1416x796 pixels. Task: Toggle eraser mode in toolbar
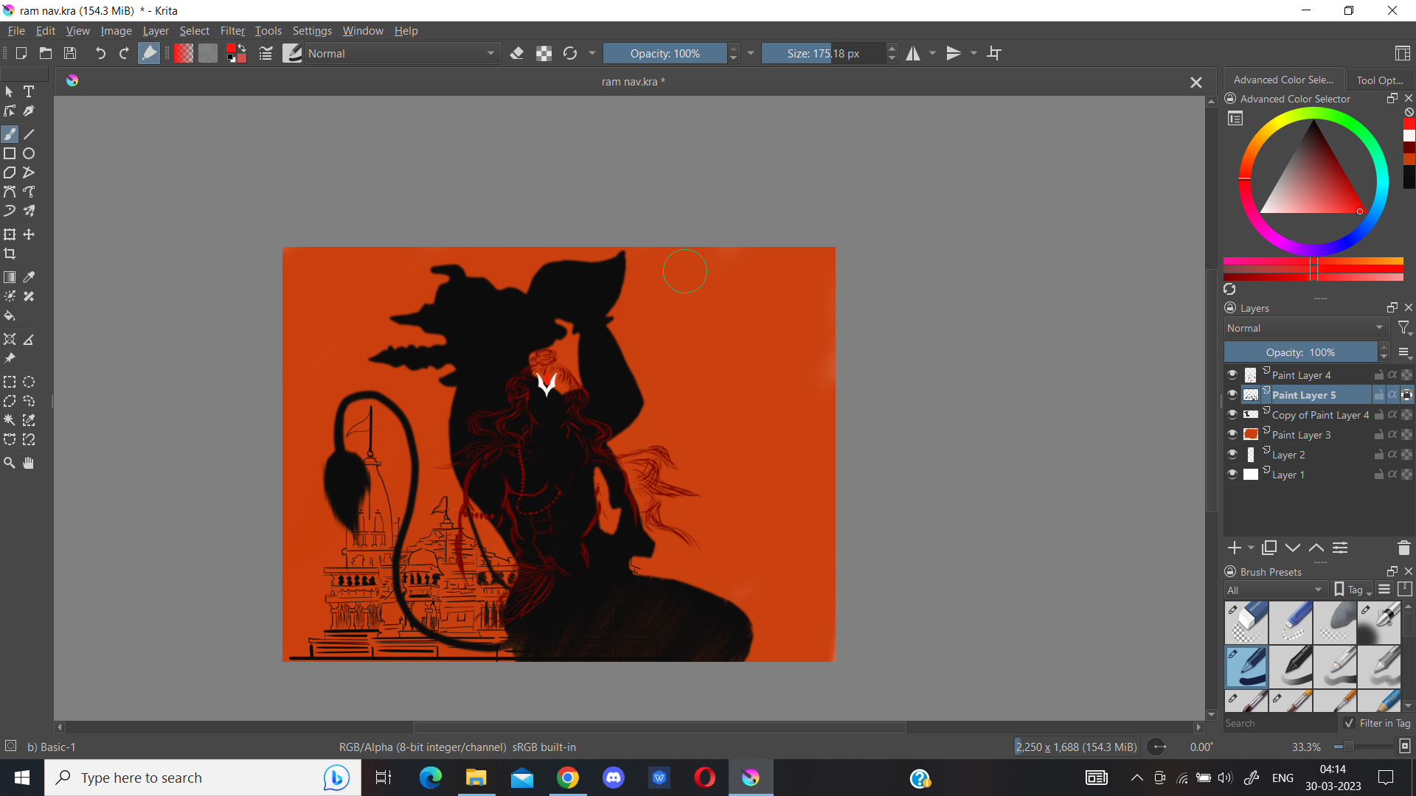coord(517,53)
